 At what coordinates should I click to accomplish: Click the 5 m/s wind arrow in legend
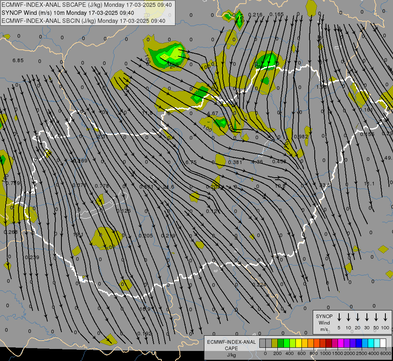click(339, 317)
